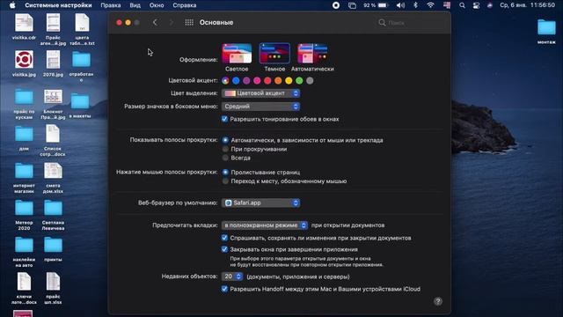The image size is (563, 317).
Task: Open the «Справка» menu
Action: pos(185,5)
